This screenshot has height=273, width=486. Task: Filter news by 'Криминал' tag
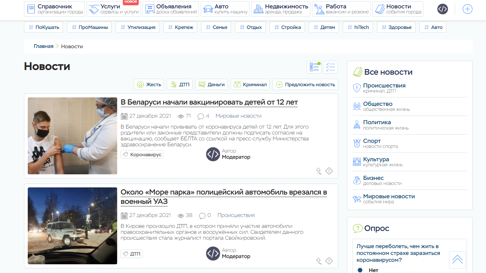tap(250, 84)
